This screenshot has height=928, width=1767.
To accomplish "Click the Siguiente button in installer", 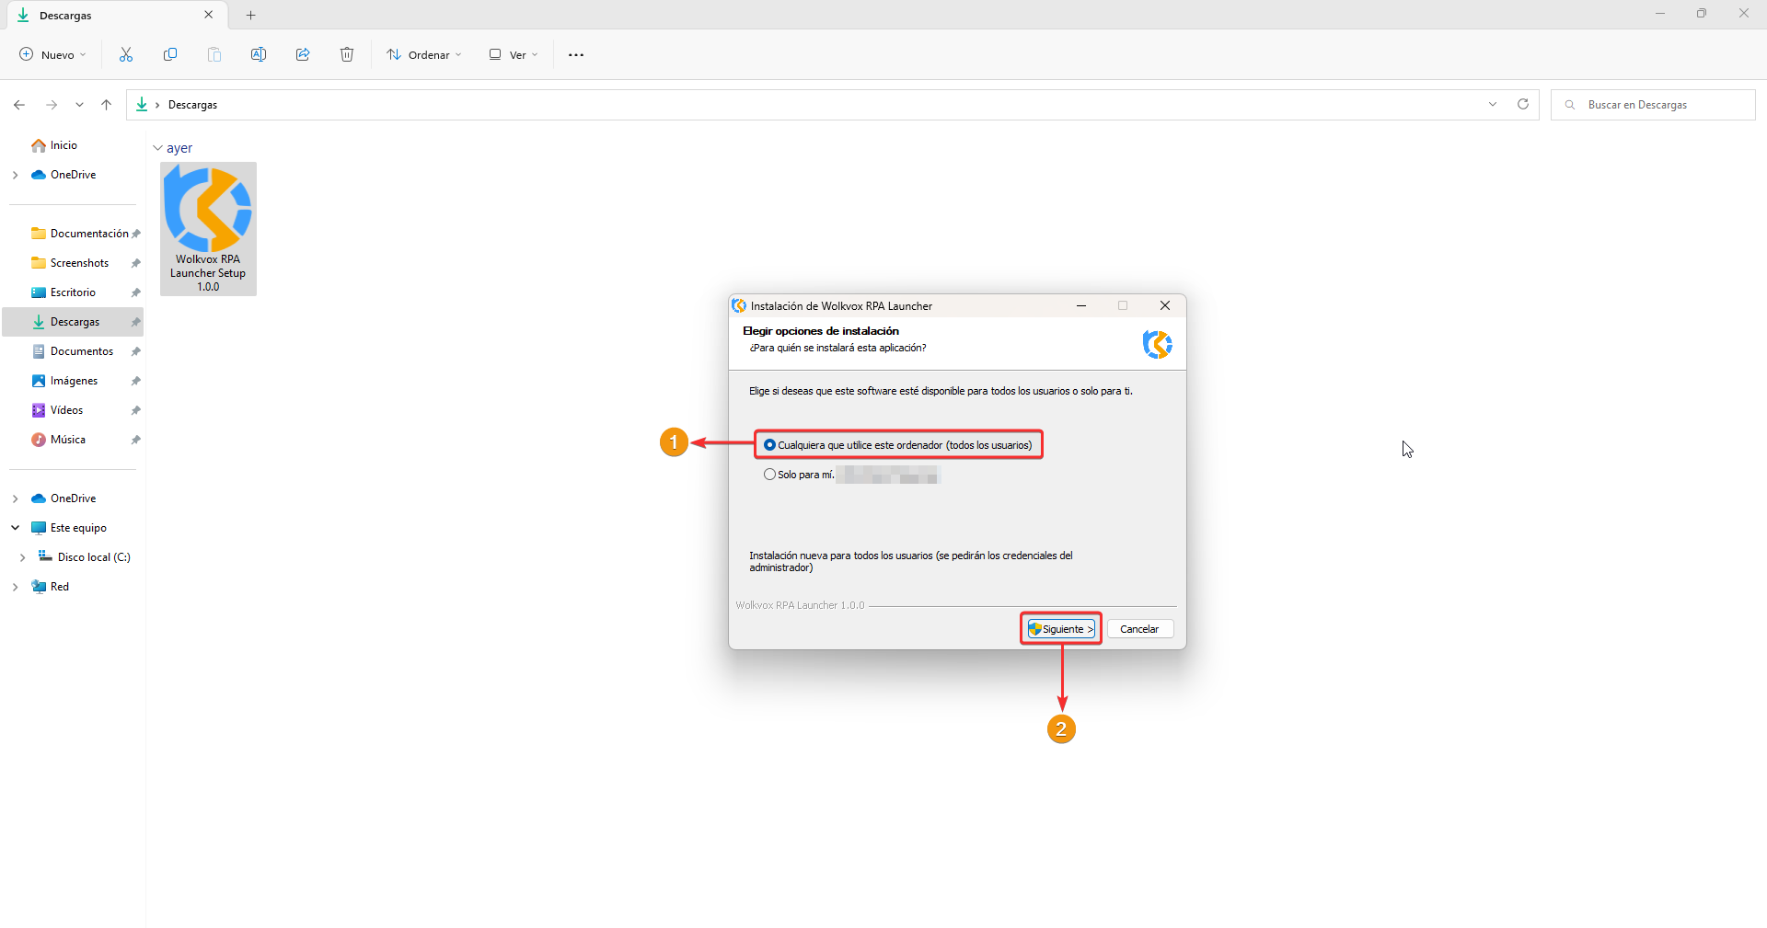I will pos(1061,629).
